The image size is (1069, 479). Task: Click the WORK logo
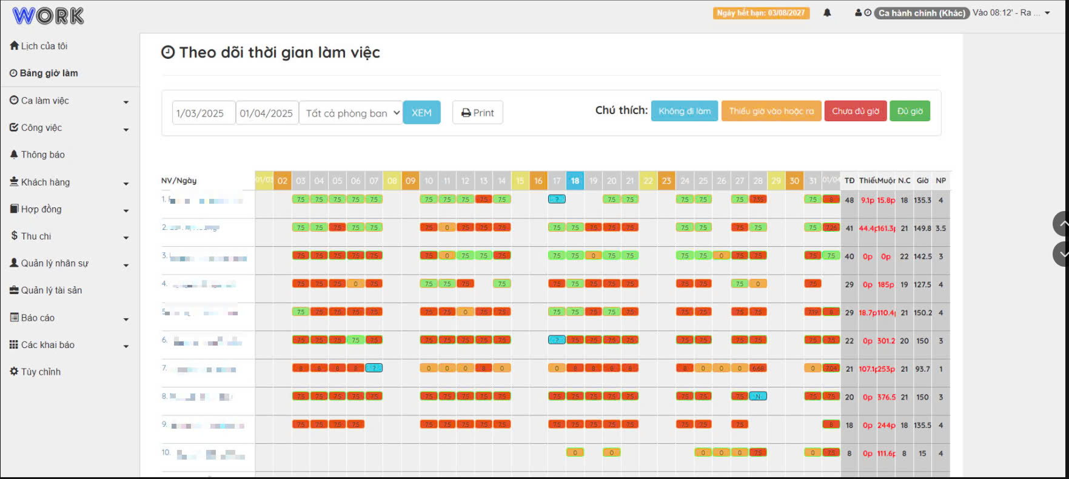click(x=48, y=16)
